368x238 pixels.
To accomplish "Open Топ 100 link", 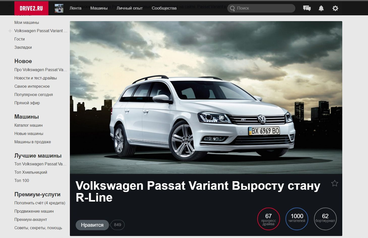I will tap(22, 180).
